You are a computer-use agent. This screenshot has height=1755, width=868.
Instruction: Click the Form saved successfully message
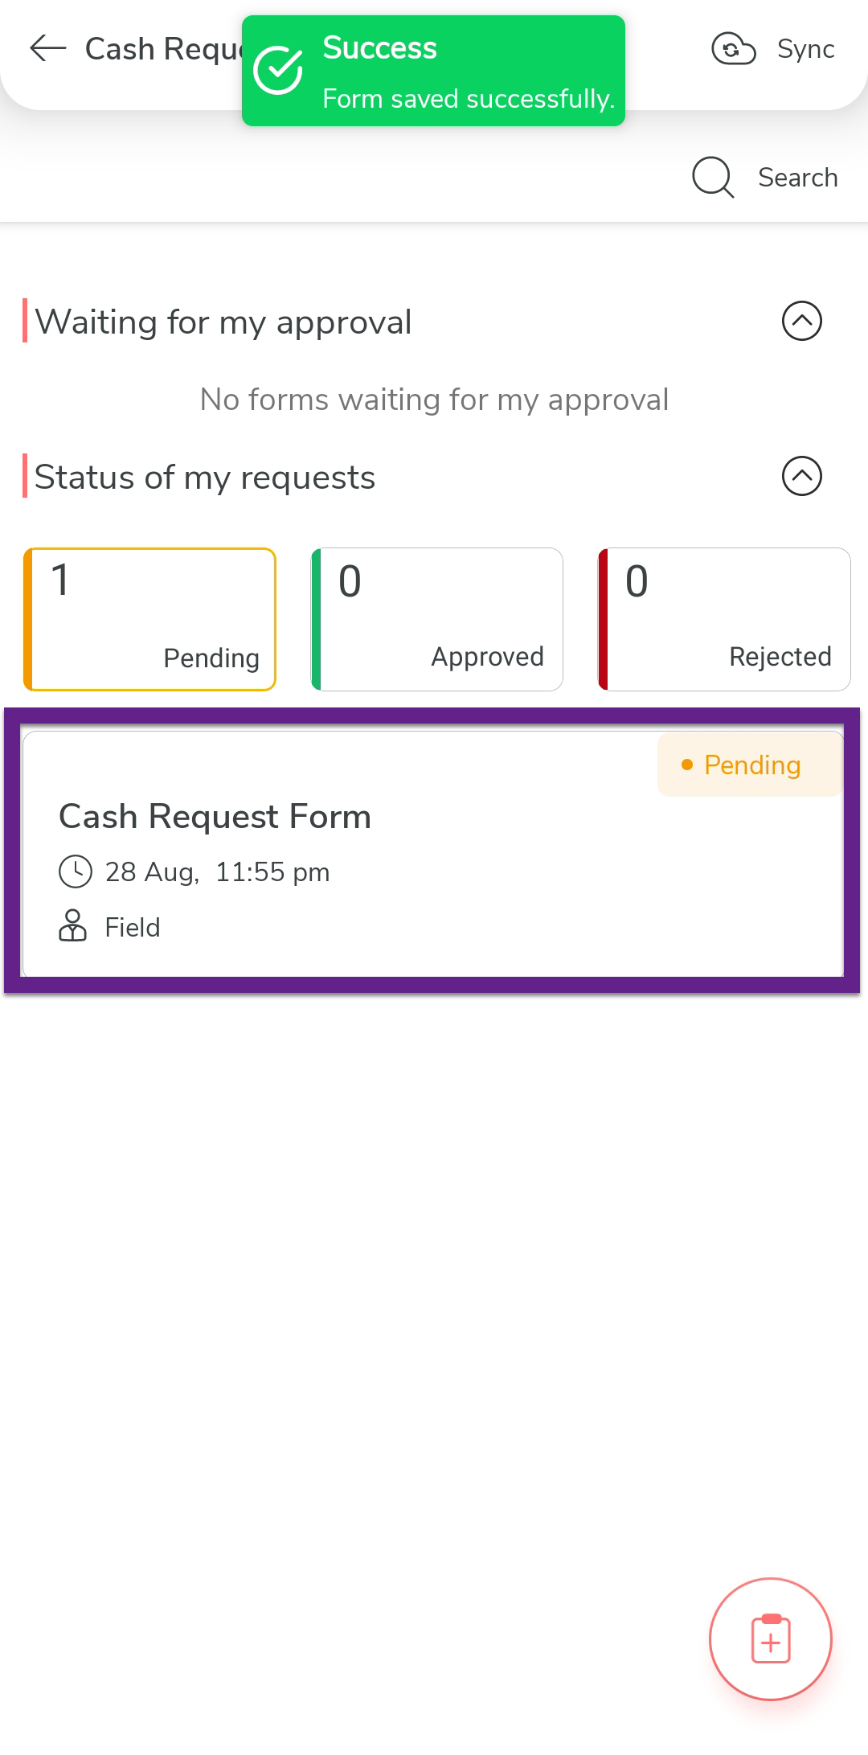[x=468, y=99]
